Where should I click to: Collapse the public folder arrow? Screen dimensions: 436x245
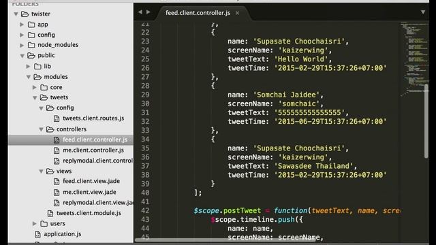click(x=22, y=56)
